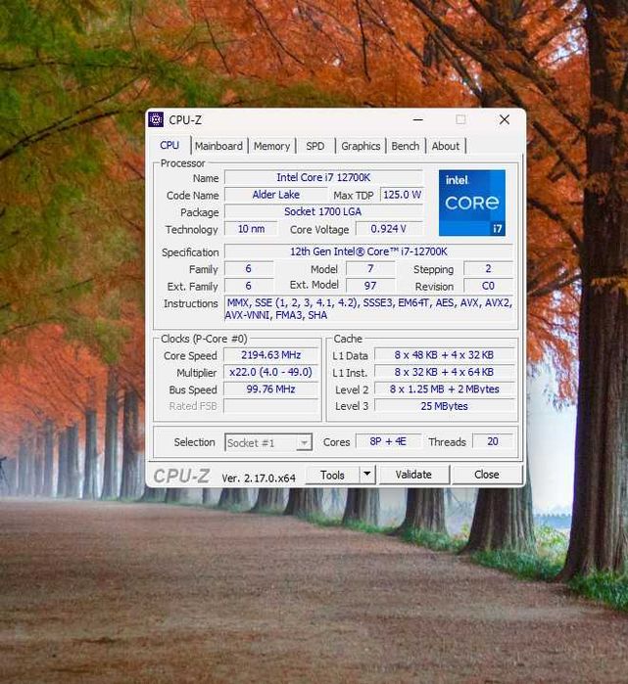Click the Code Name value Alder Lake
The image size is (628, 684).
coord(276,195)
